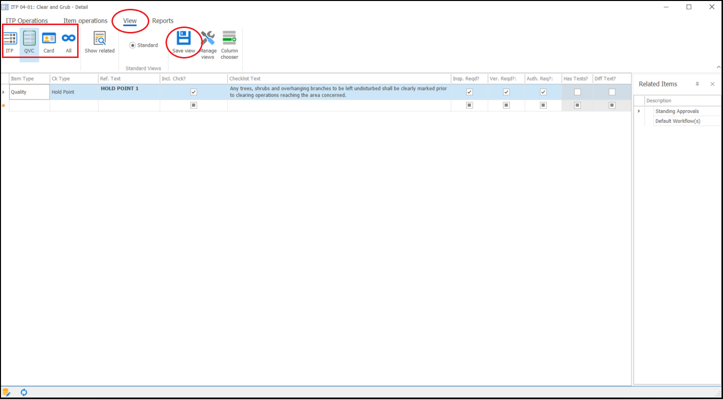Toggle Has Tests? for HOLD POINT 1
Viewport: 723px width, 400px height.
point(578,92)
